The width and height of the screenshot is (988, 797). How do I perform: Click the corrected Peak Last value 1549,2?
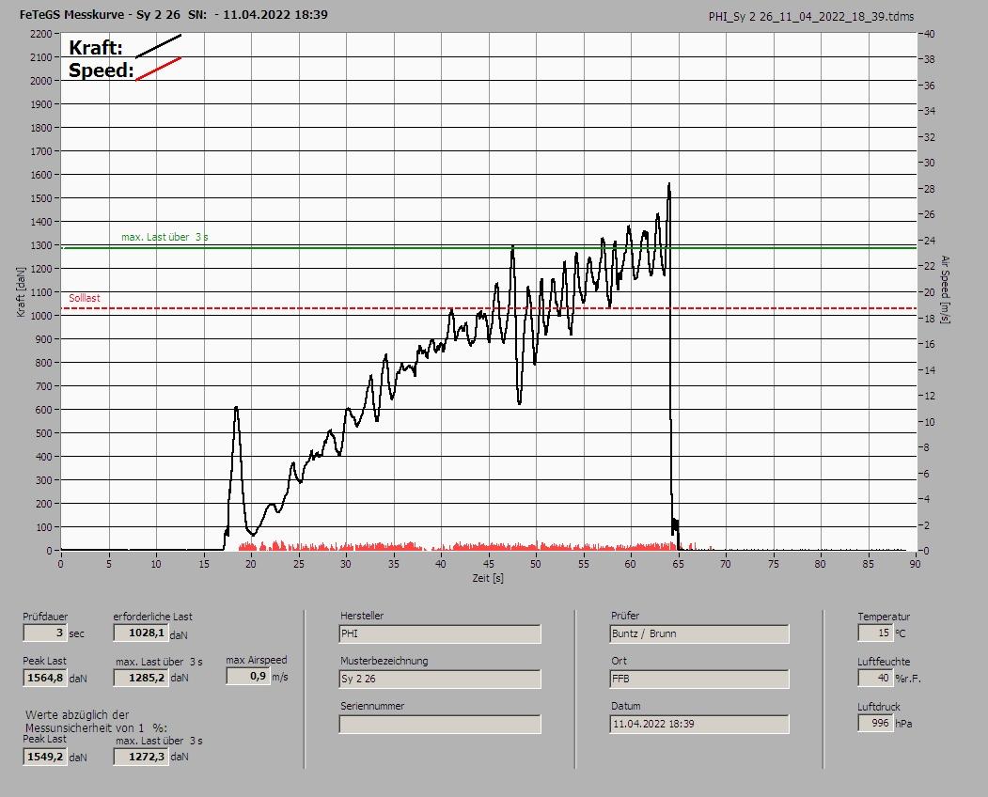(x=44, y=757)
